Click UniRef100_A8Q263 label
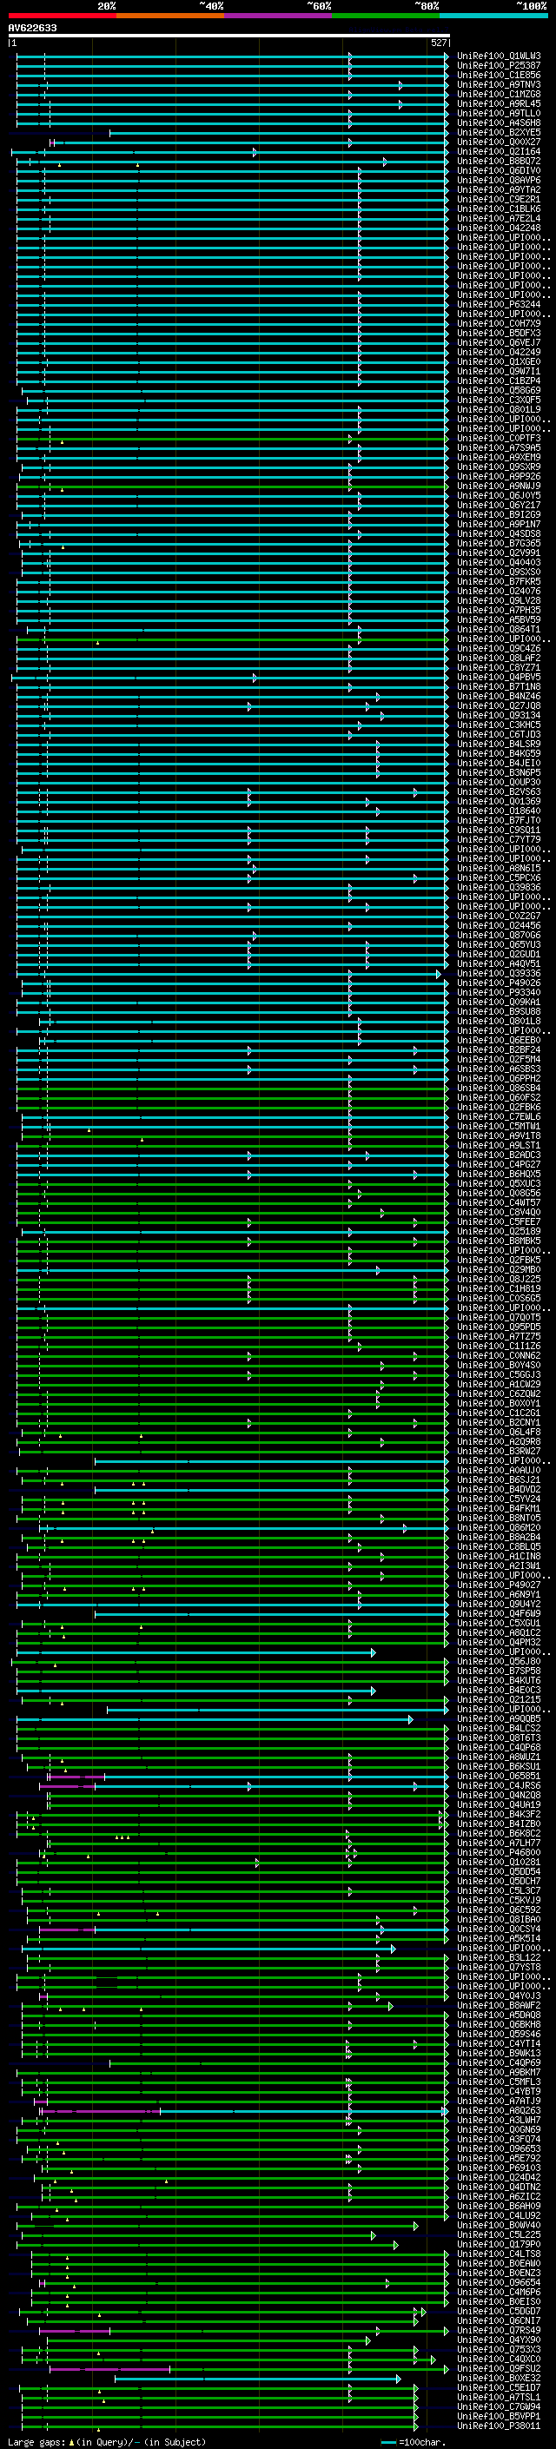The image size is (556, 2449). [499, 2110]
